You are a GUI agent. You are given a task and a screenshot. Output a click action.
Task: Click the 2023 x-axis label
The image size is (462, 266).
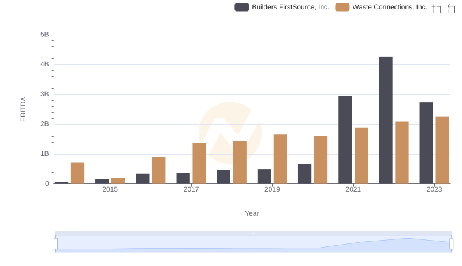pos(434,189)
